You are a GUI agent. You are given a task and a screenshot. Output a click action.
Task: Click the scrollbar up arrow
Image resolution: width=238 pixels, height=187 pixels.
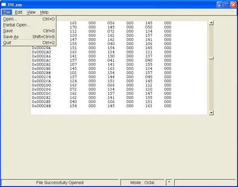click(211, 23)
